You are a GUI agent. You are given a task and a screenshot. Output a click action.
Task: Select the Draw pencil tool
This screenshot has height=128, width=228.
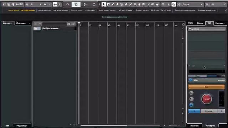113,5
